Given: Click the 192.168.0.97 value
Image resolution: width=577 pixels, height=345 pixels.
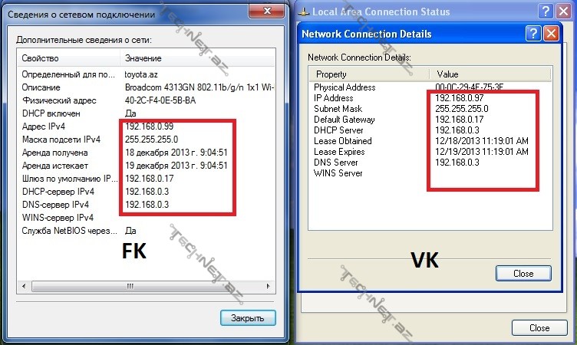Looking at the screenshot, I should point(460,98).
